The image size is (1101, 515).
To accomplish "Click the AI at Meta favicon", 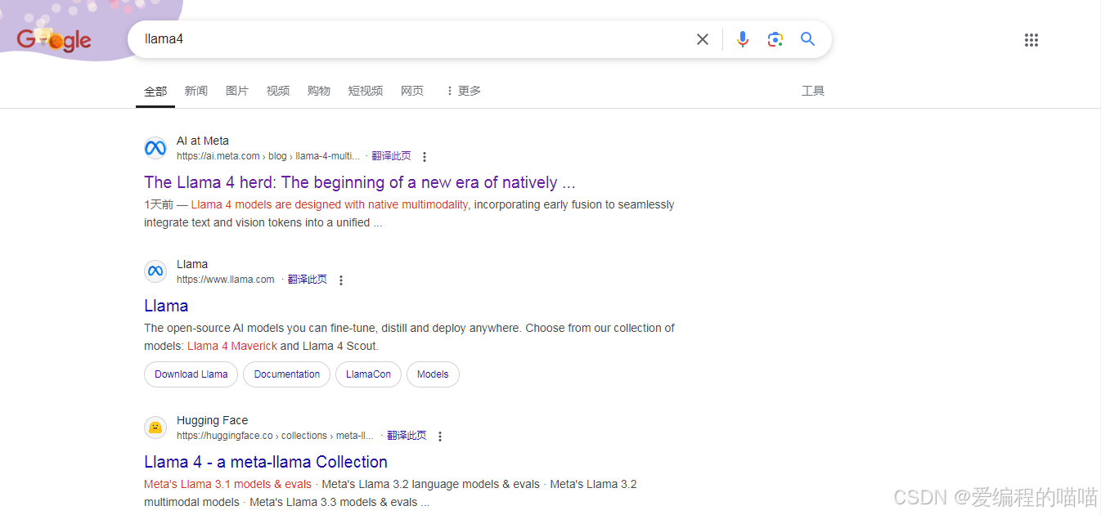I will [x=155, y=148].
